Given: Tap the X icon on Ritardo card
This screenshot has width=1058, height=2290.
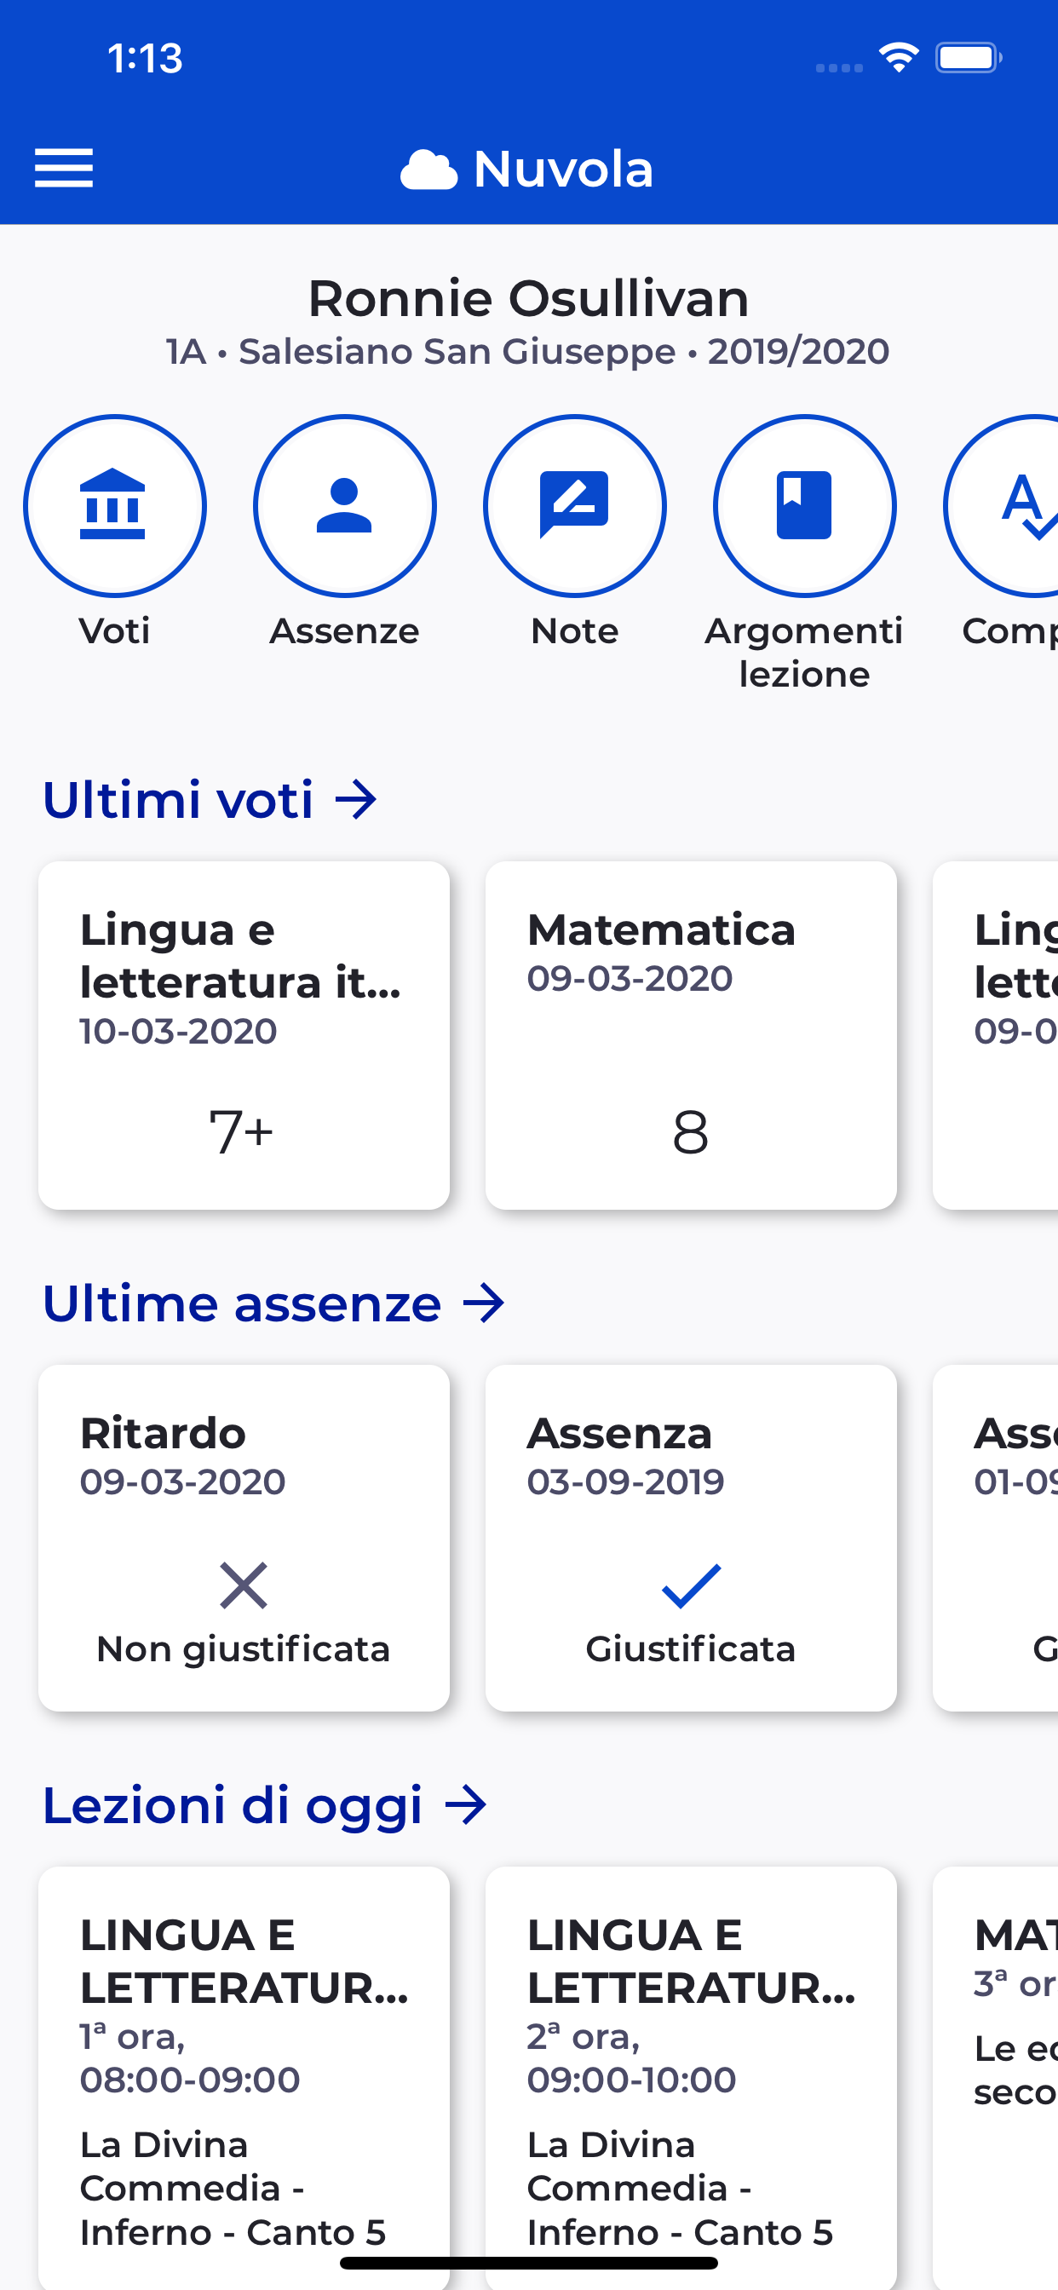Looking at the screenshot, I should 243,1585.
